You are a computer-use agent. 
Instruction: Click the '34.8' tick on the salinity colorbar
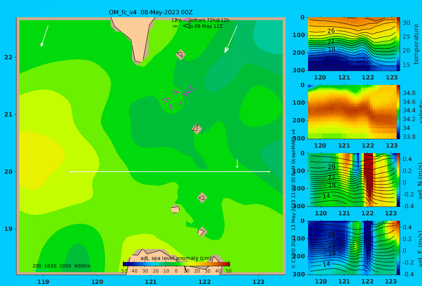tap(409, 93)
